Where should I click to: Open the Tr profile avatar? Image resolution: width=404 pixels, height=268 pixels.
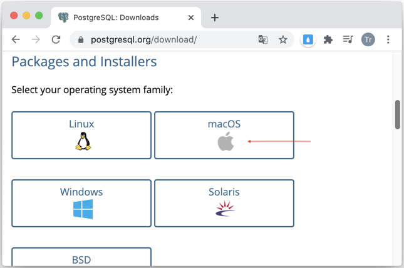pos(368,39)
